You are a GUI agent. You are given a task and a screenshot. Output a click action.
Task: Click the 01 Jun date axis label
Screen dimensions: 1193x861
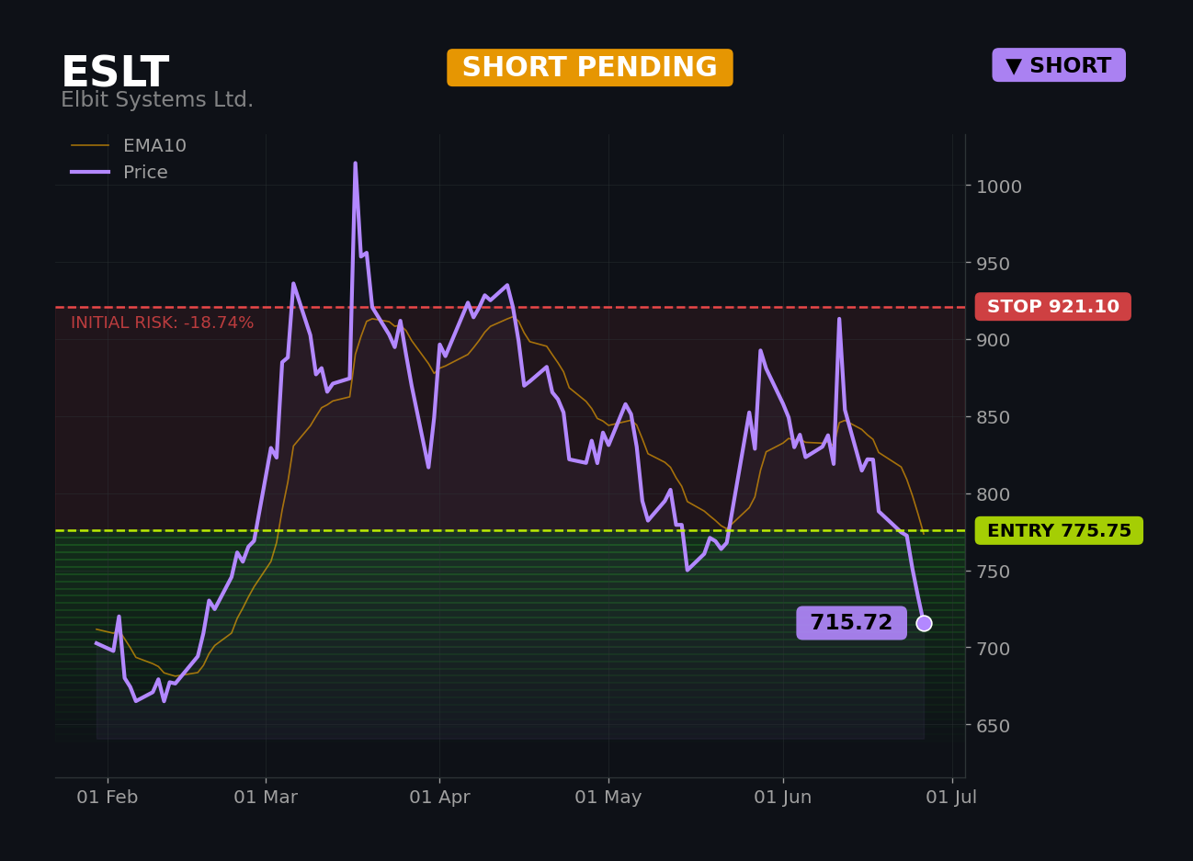783,798
